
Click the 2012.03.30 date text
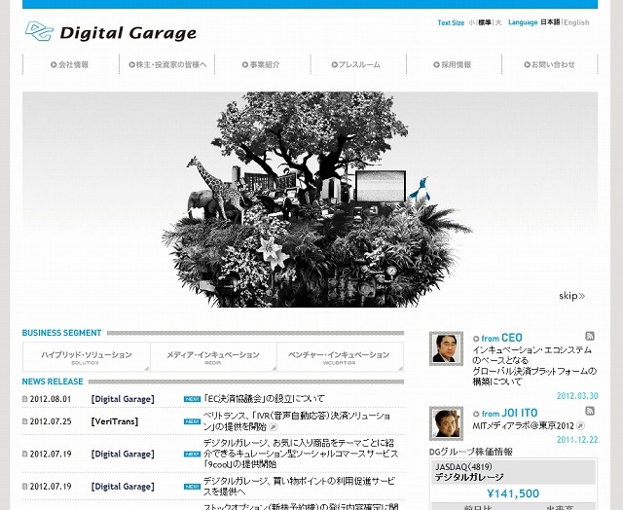tap(577, 396)
